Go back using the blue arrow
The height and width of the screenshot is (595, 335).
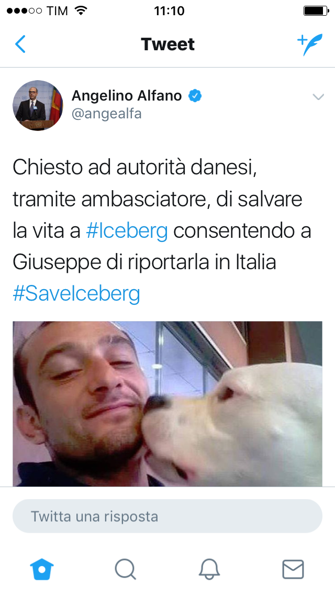tap(20, 44)
